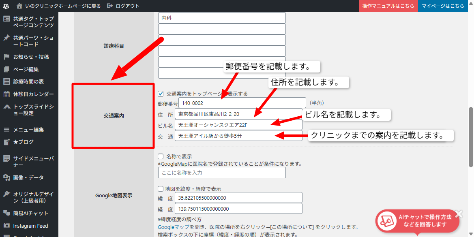Image resolution: width=474 pixels, height=237 pixels.
Task: Click the calendar icon beside 休診日カレンダー
Action: point(6,94)
